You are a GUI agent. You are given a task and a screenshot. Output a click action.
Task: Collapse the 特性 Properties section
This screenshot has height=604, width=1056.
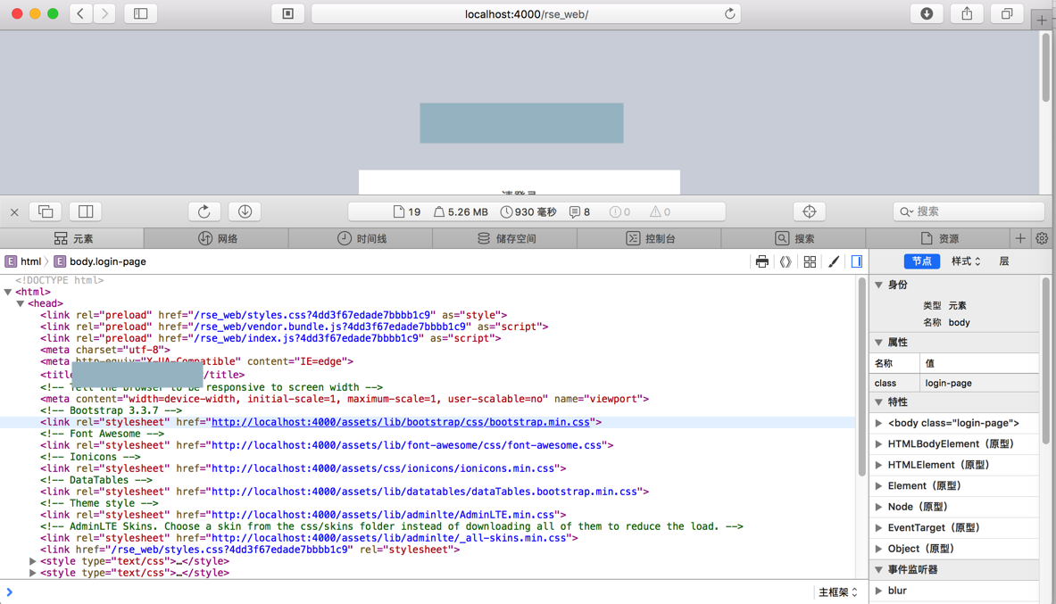coord(879,402)
